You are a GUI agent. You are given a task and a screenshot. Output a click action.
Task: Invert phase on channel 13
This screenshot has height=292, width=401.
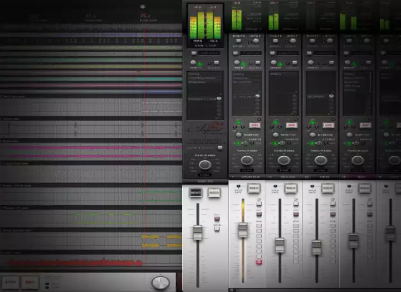pyautogui.click(x=332, y=204)
